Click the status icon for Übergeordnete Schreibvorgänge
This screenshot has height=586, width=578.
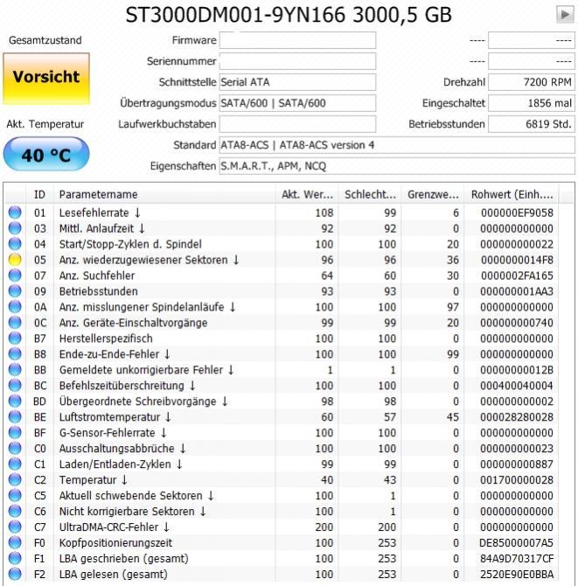(x=15, y=401)
